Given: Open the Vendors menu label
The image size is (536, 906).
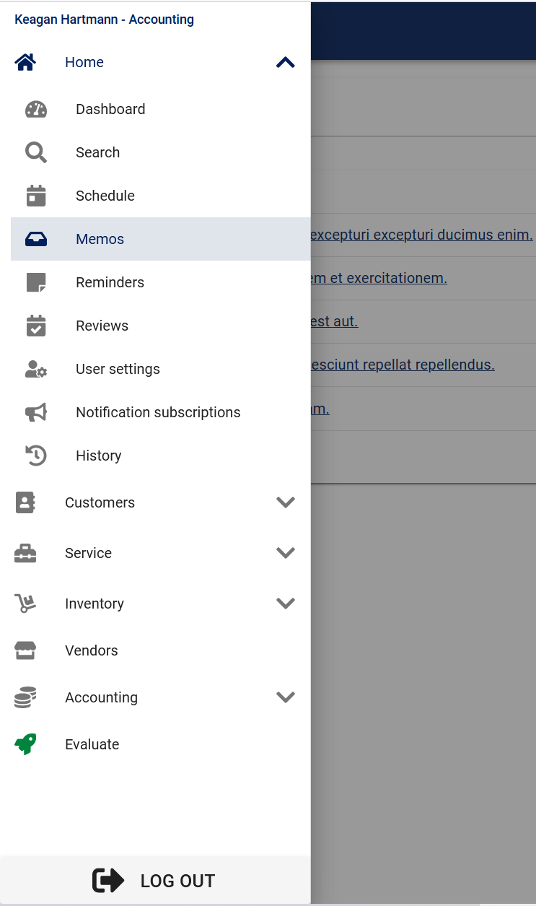Looking at the screenshot, I should pyautogui.click(x=91, y=650).
